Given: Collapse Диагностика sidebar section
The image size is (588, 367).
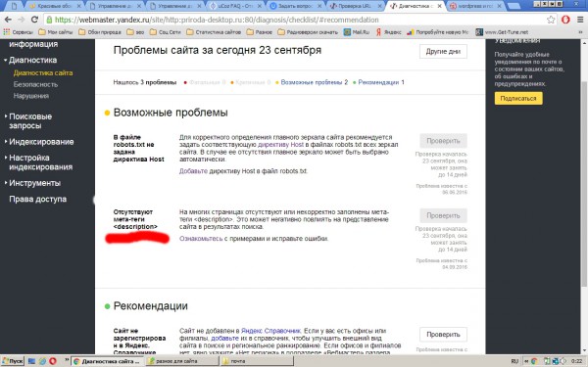Looking at the screenshot, I should click(32, 60).
